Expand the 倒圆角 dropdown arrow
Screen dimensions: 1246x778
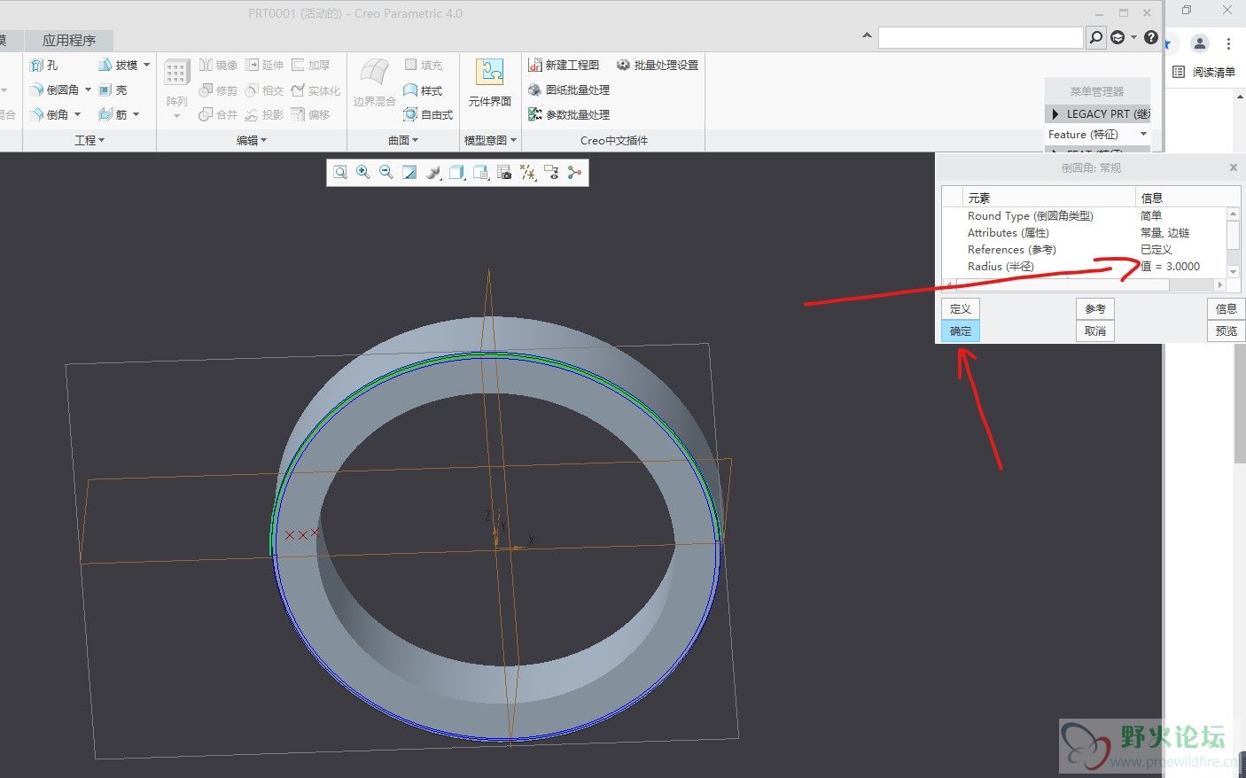click(89, 89)
